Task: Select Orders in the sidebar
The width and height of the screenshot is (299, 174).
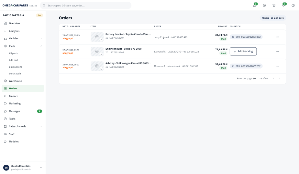Action: (x=23, y=88)
